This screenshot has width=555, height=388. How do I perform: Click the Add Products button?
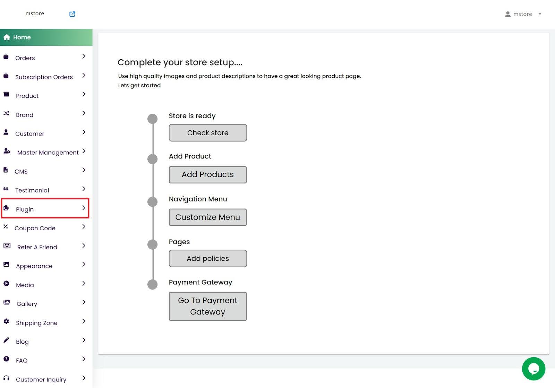[207, 175]
